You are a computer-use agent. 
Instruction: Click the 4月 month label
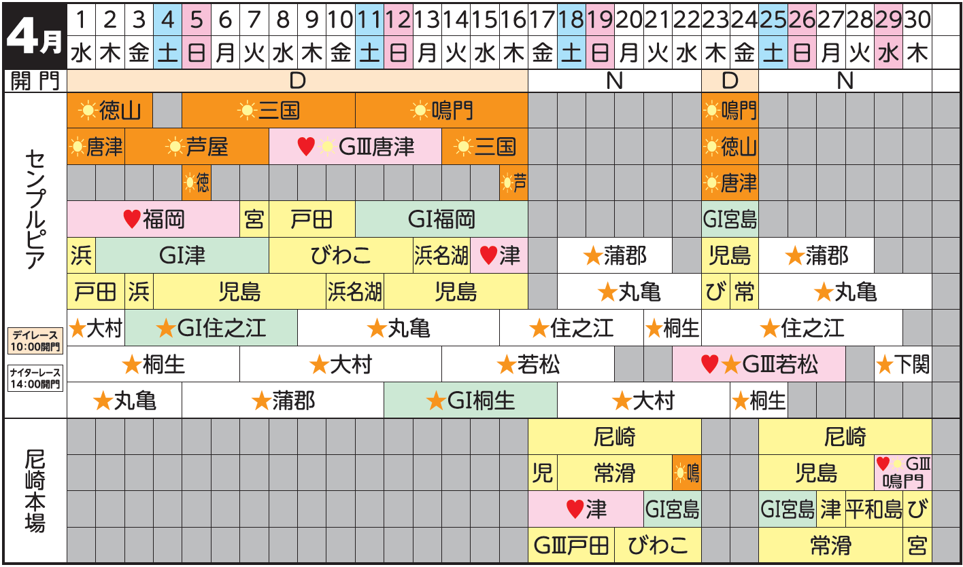34,37
